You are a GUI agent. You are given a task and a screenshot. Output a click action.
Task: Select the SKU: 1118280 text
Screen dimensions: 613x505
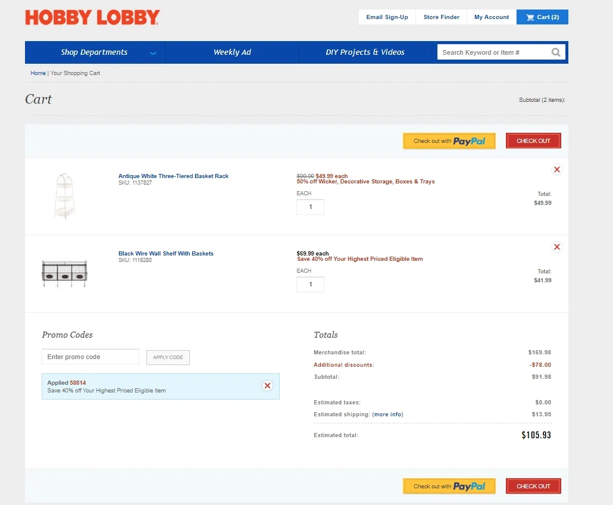click(135, 260)
